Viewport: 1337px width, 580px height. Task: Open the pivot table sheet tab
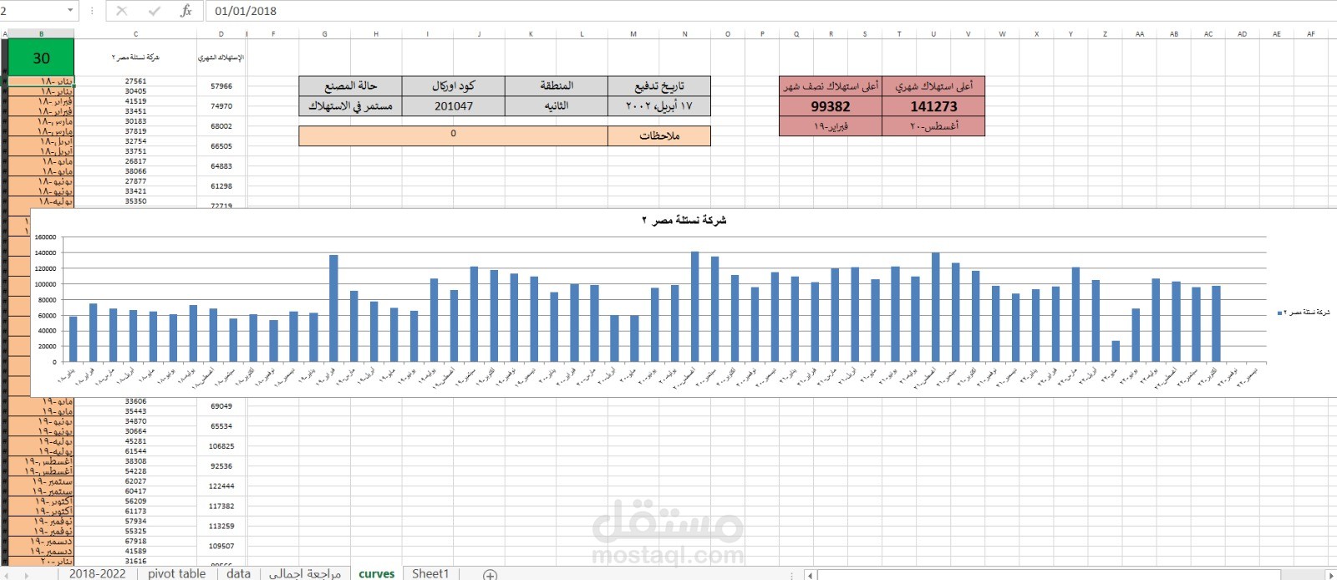pyautogui.click(x=176, y=573)
